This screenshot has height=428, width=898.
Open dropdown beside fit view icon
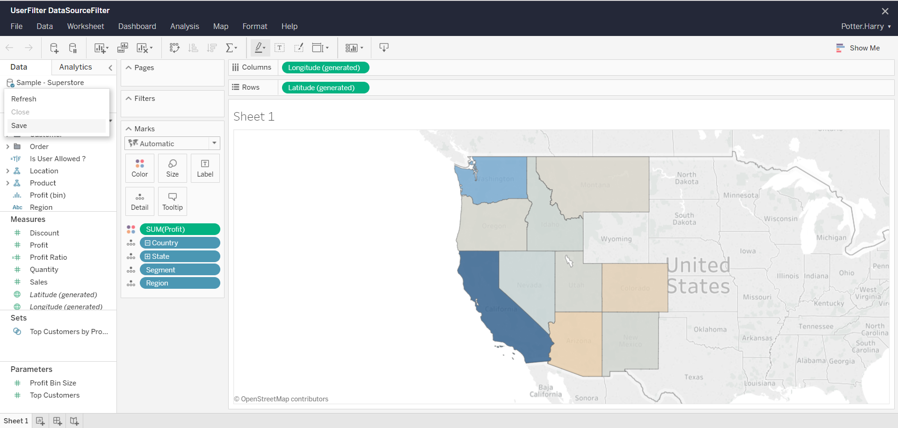tap(327, 48)
